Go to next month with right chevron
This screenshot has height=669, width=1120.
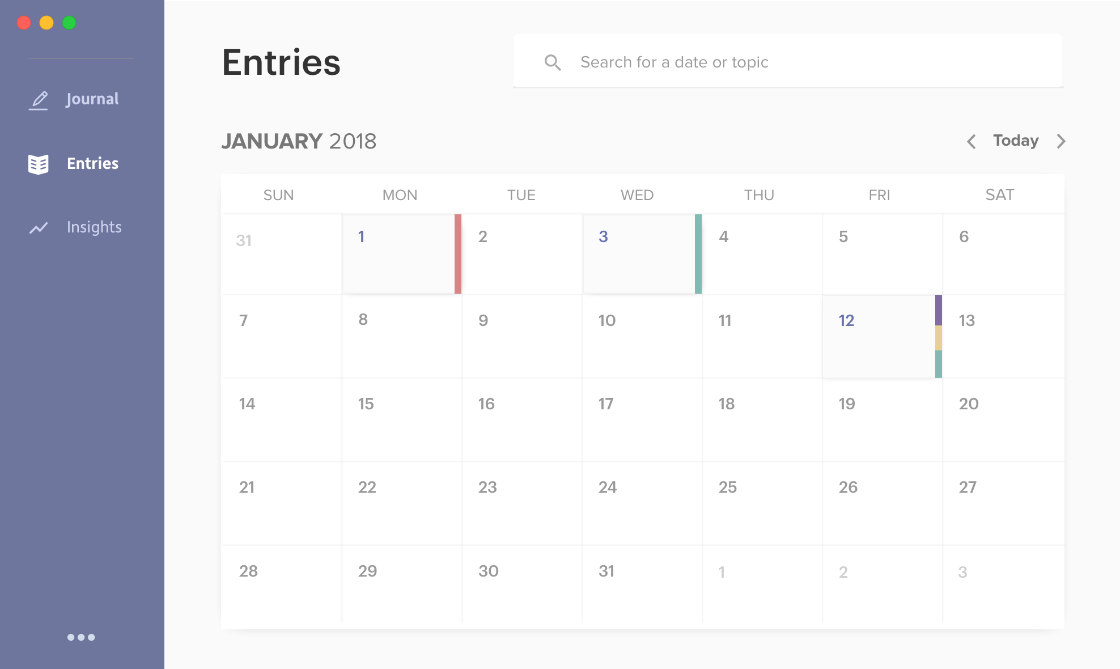(1061, 141)
